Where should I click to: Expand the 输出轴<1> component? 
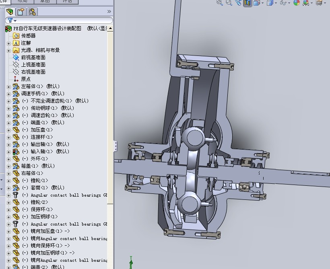[x=8, y=145]
